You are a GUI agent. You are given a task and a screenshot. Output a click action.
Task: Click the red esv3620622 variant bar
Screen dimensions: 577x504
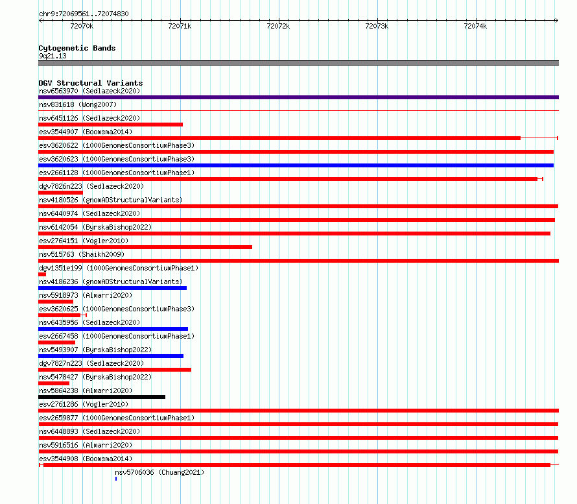coord(296,152)
